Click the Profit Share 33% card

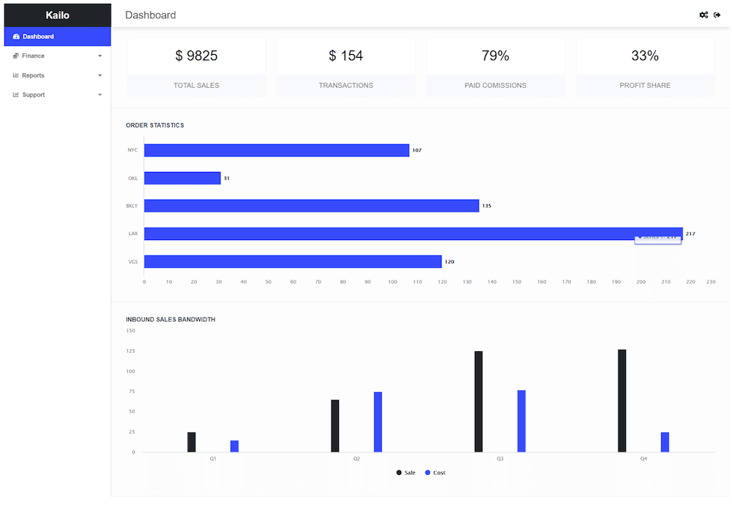pos(645,67)
